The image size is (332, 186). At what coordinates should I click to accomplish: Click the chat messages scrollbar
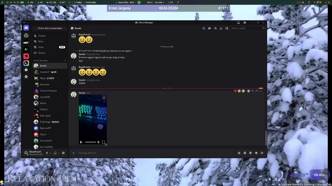(x=266, y=138)
